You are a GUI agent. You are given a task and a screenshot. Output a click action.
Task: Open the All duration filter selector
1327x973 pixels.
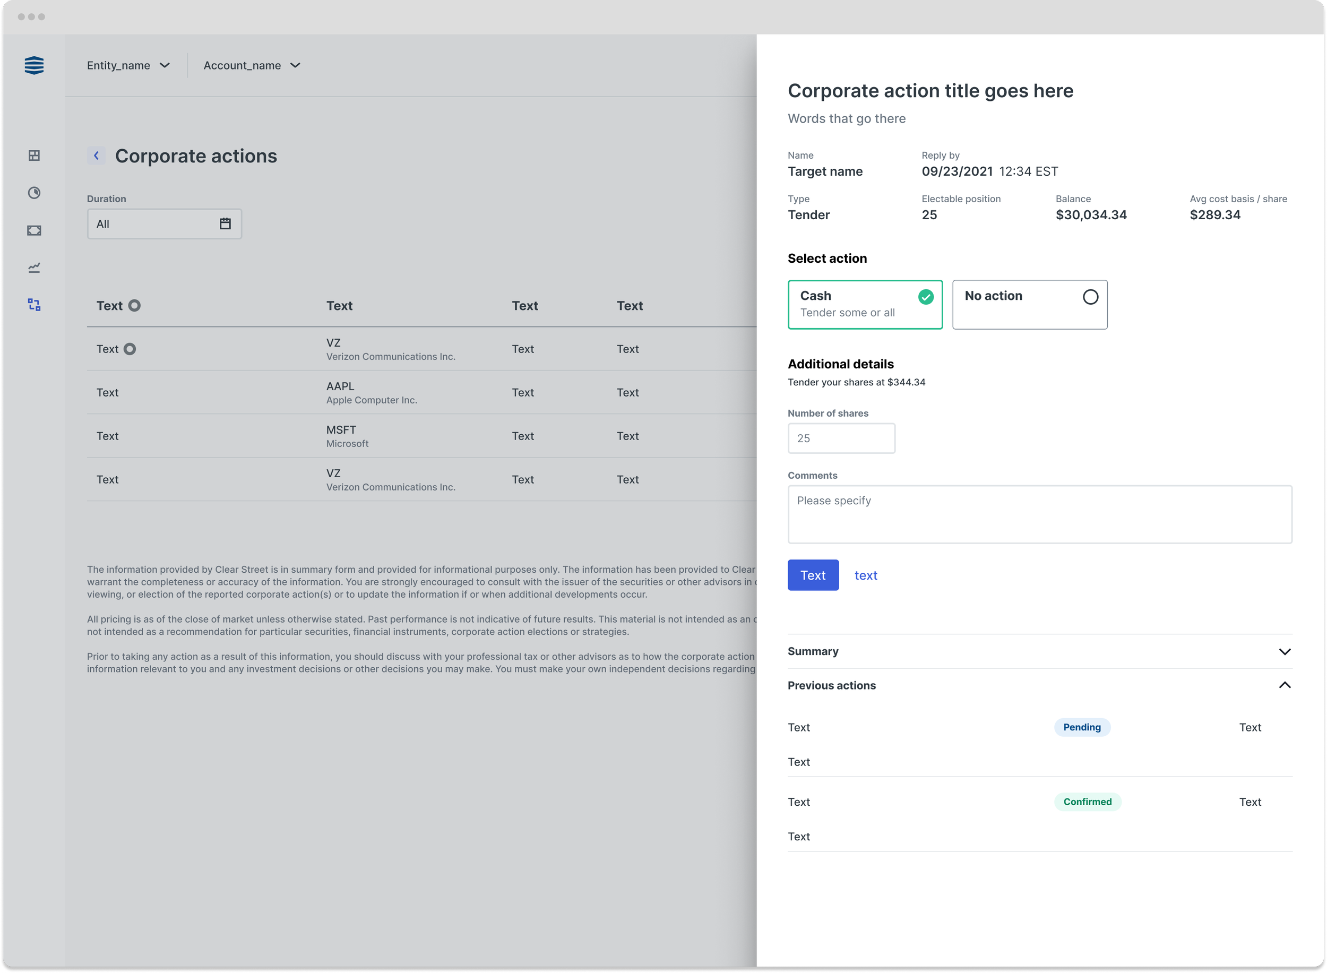(163, 224)
